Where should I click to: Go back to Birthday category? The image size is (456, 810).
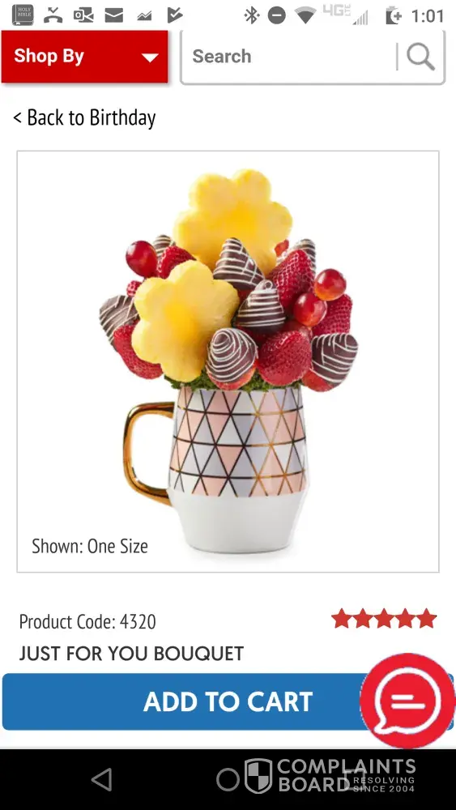[84, 117]
